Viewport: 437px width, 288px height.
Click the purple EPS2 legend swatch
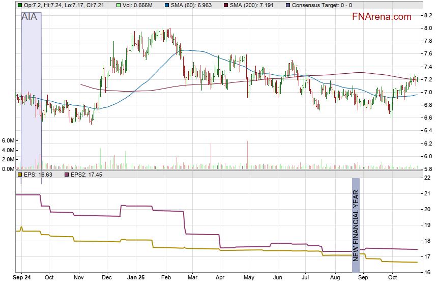coord(67,175)
